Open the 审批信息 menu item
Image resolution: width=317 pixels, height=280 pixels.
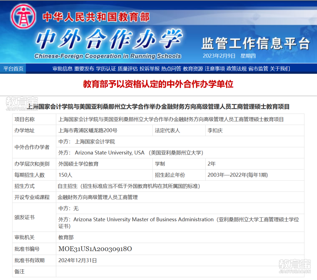tap(63, 69)
